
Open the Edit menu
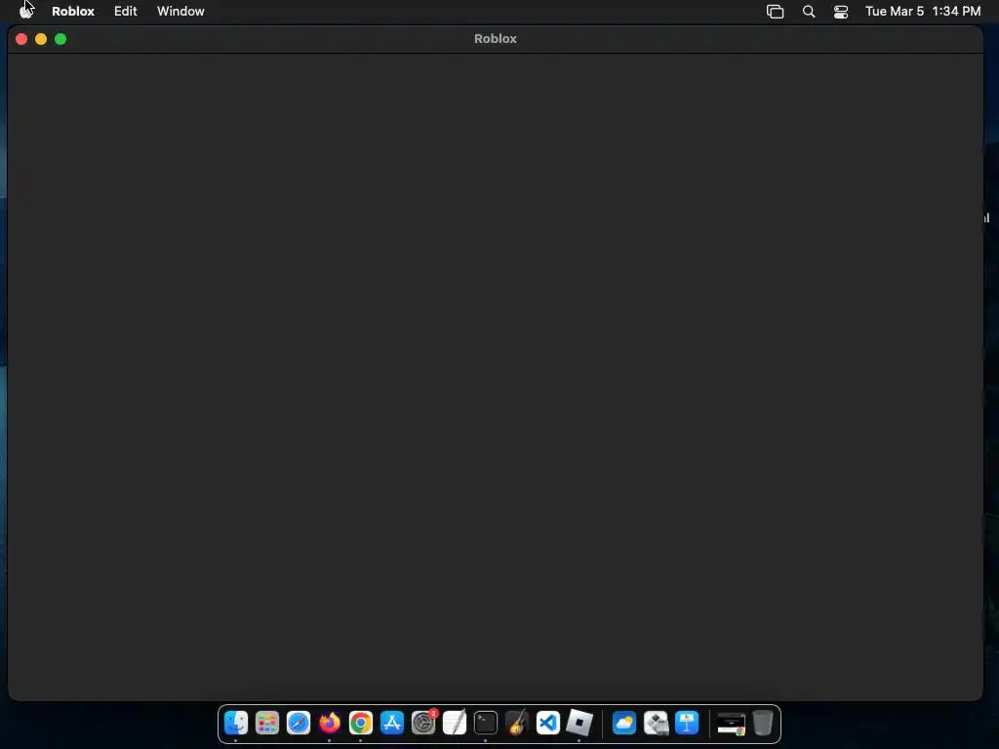pos(126,11)
